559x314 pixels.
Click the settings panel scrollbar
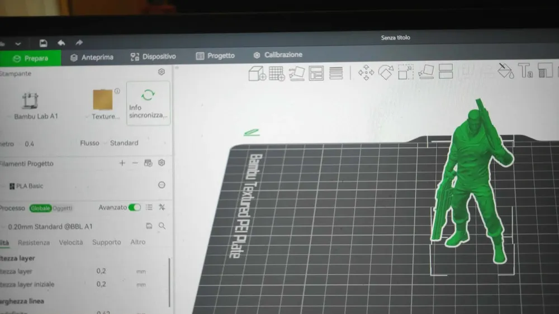(x=169, y=282)
